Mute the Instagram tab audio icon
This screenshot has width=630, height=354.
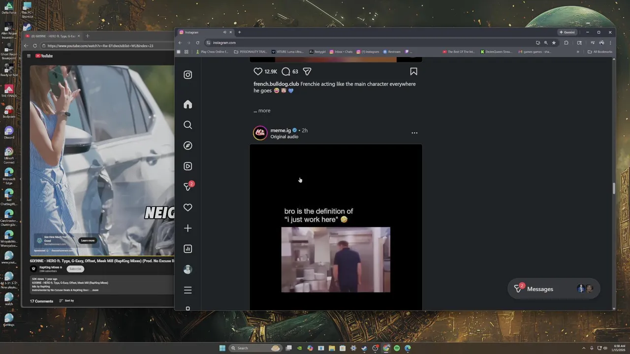[224, 32]
